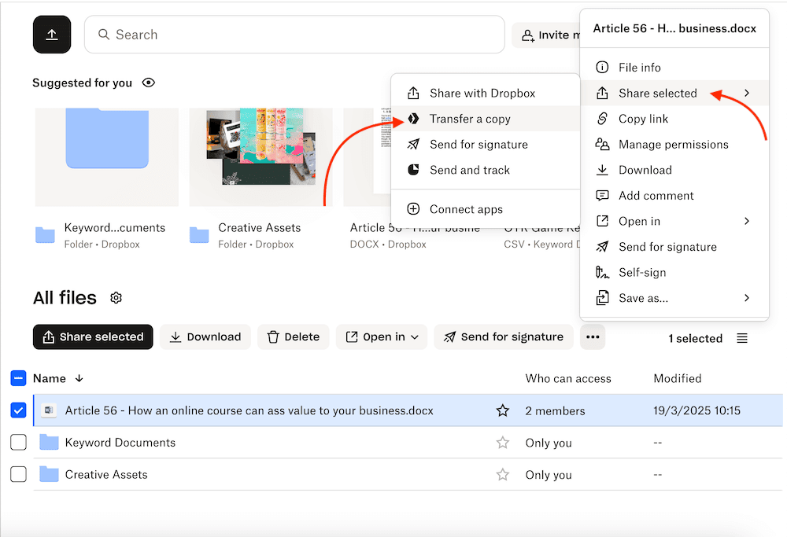Click the File info icon
The image size is (787, 537).
point(602,67)
